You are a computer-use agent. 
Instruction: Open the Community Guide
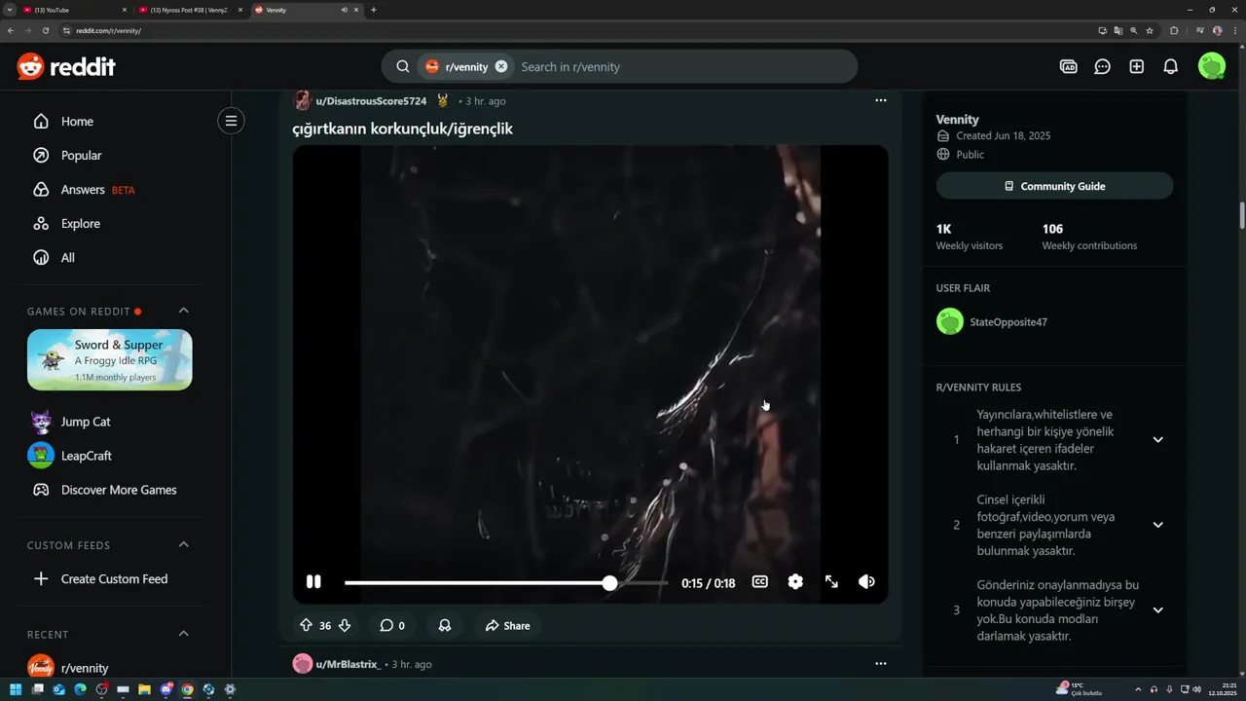pyautogui.click(x=1054, y=186)
